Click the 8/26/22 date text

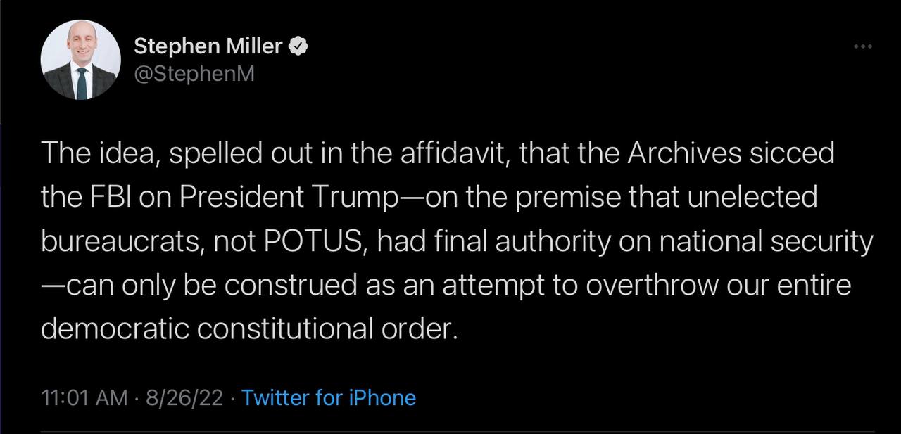(185, 398)
